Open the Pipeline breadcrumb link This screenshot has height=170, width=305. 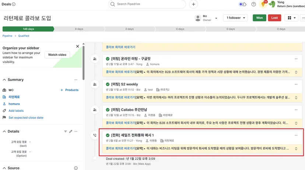[x=7, y=36]
